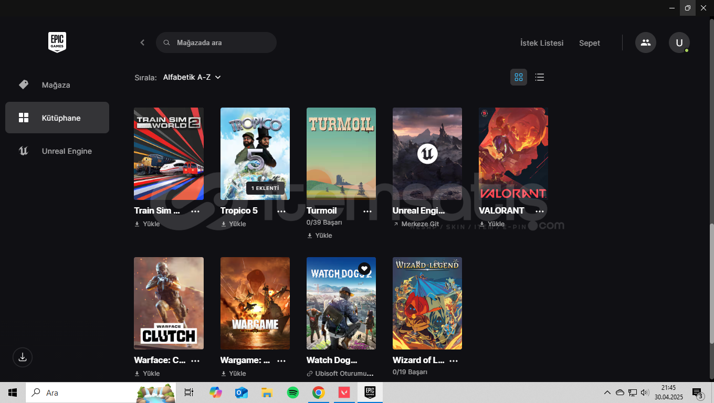Select Unreal Engine in the sidebar
The image size is (714, 403).
tap(67, 151)
